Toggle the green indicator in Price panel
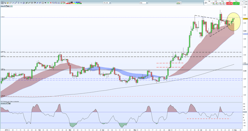Image resolution: width=248 pixels, height=131 pixels. (12, 6)
